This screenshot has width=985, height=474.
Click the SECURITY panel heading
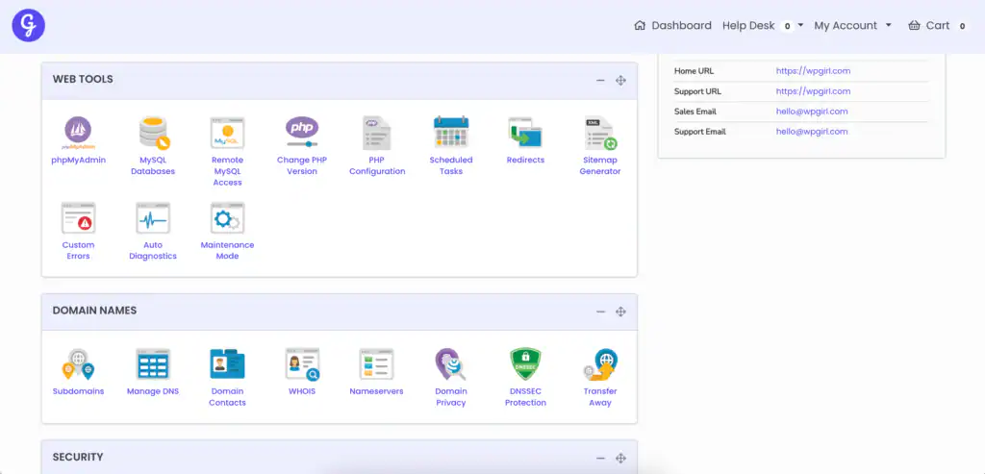tap(78, 457)
